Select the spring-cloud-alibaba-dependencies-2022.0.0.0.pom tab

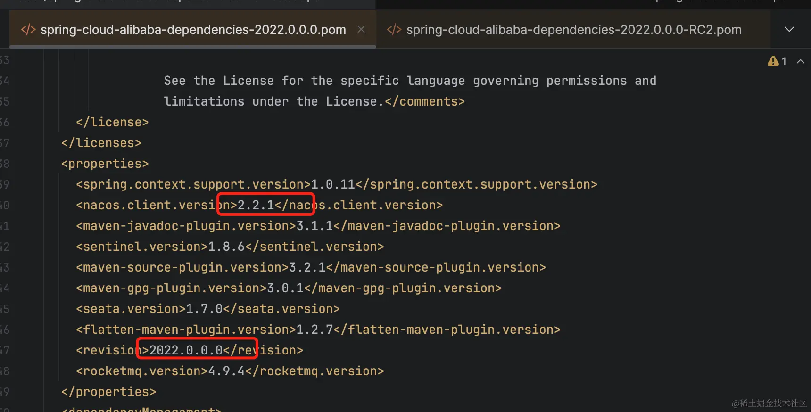(x=193, y=30)
